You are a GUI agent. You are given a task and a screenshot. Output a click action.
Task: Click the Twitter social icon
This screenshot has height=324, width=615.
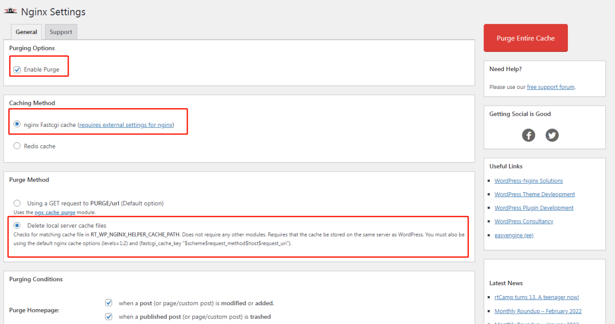point(552,135)
